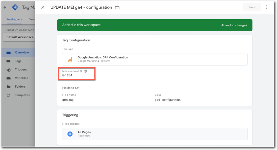Image resolution: width=277 pixels, height=150 pixels.
Task: Click Google Marketing Platform subtitle
Action: tap(94, 61)
